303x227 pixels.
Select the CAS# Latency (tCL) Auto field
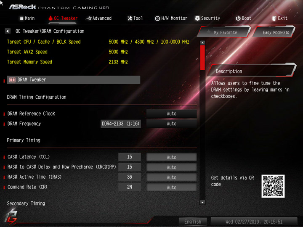coord(172,157)
